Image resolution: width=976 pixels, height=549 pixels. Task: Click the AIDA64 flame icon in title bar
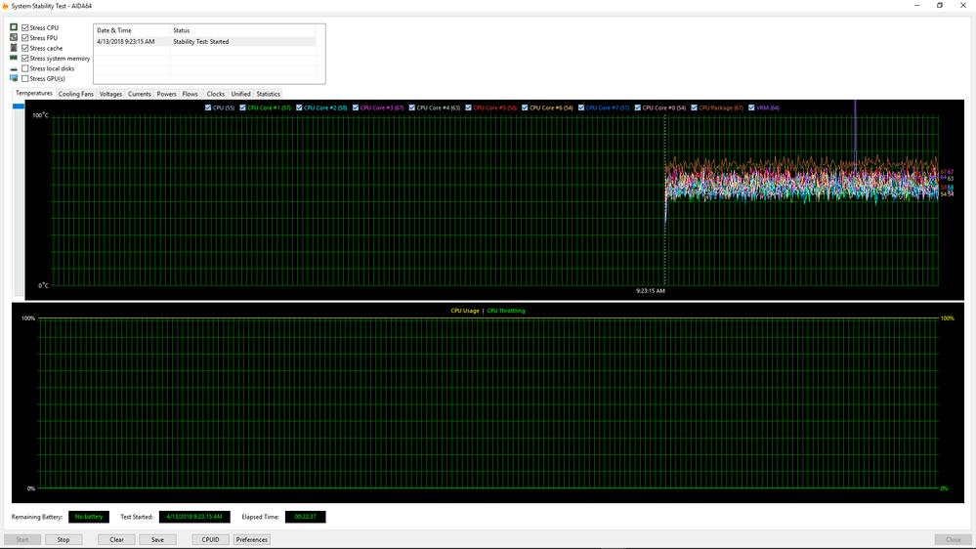pos(6,6)
